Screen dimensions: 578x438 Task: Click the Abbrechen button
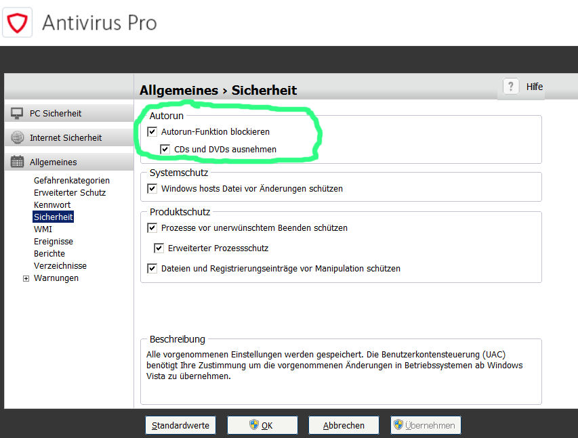344,425
